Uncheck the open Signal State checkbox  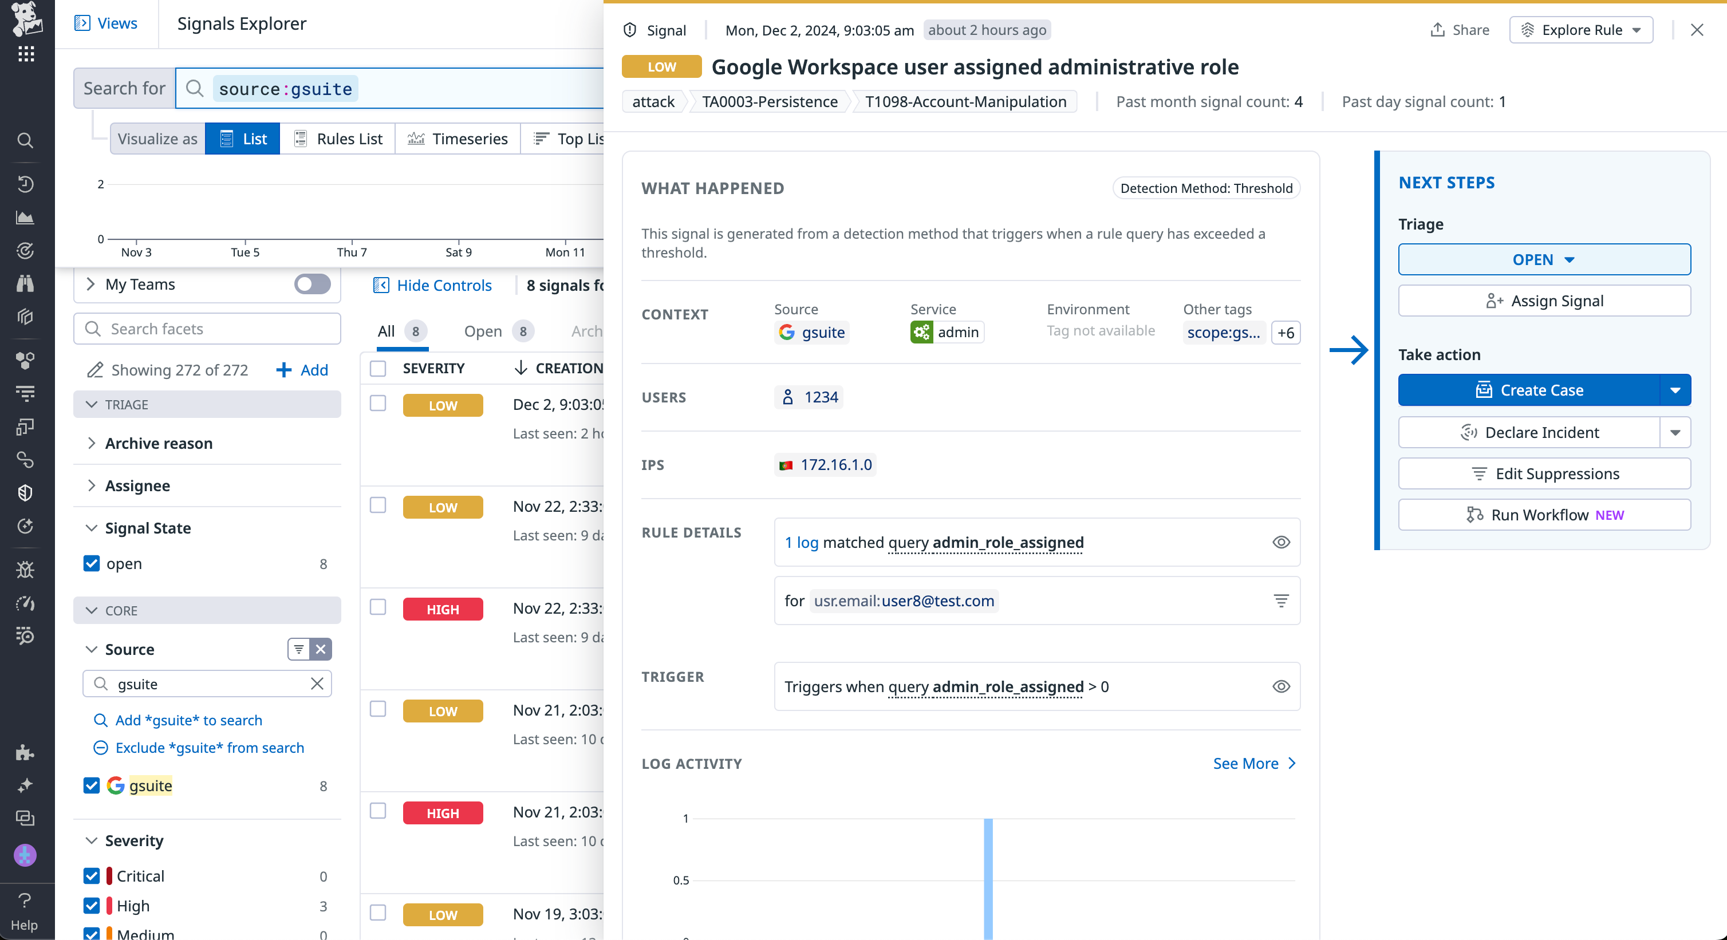pyautogui.click(x=92, y=563)
